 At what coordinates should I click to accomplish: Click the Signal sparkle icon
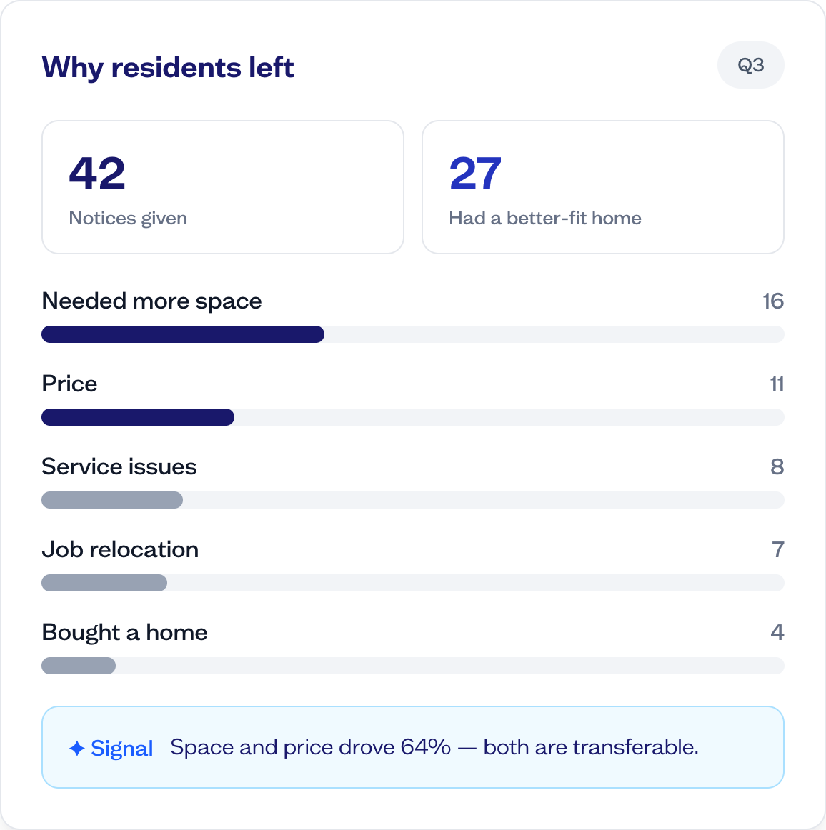coord(76,748)
